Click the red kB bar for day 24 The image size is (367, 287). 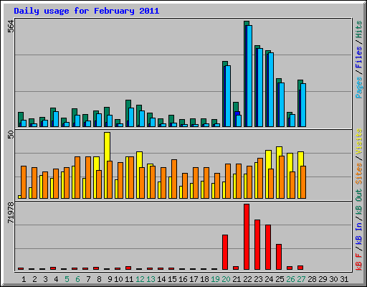(x=268, y=247)
